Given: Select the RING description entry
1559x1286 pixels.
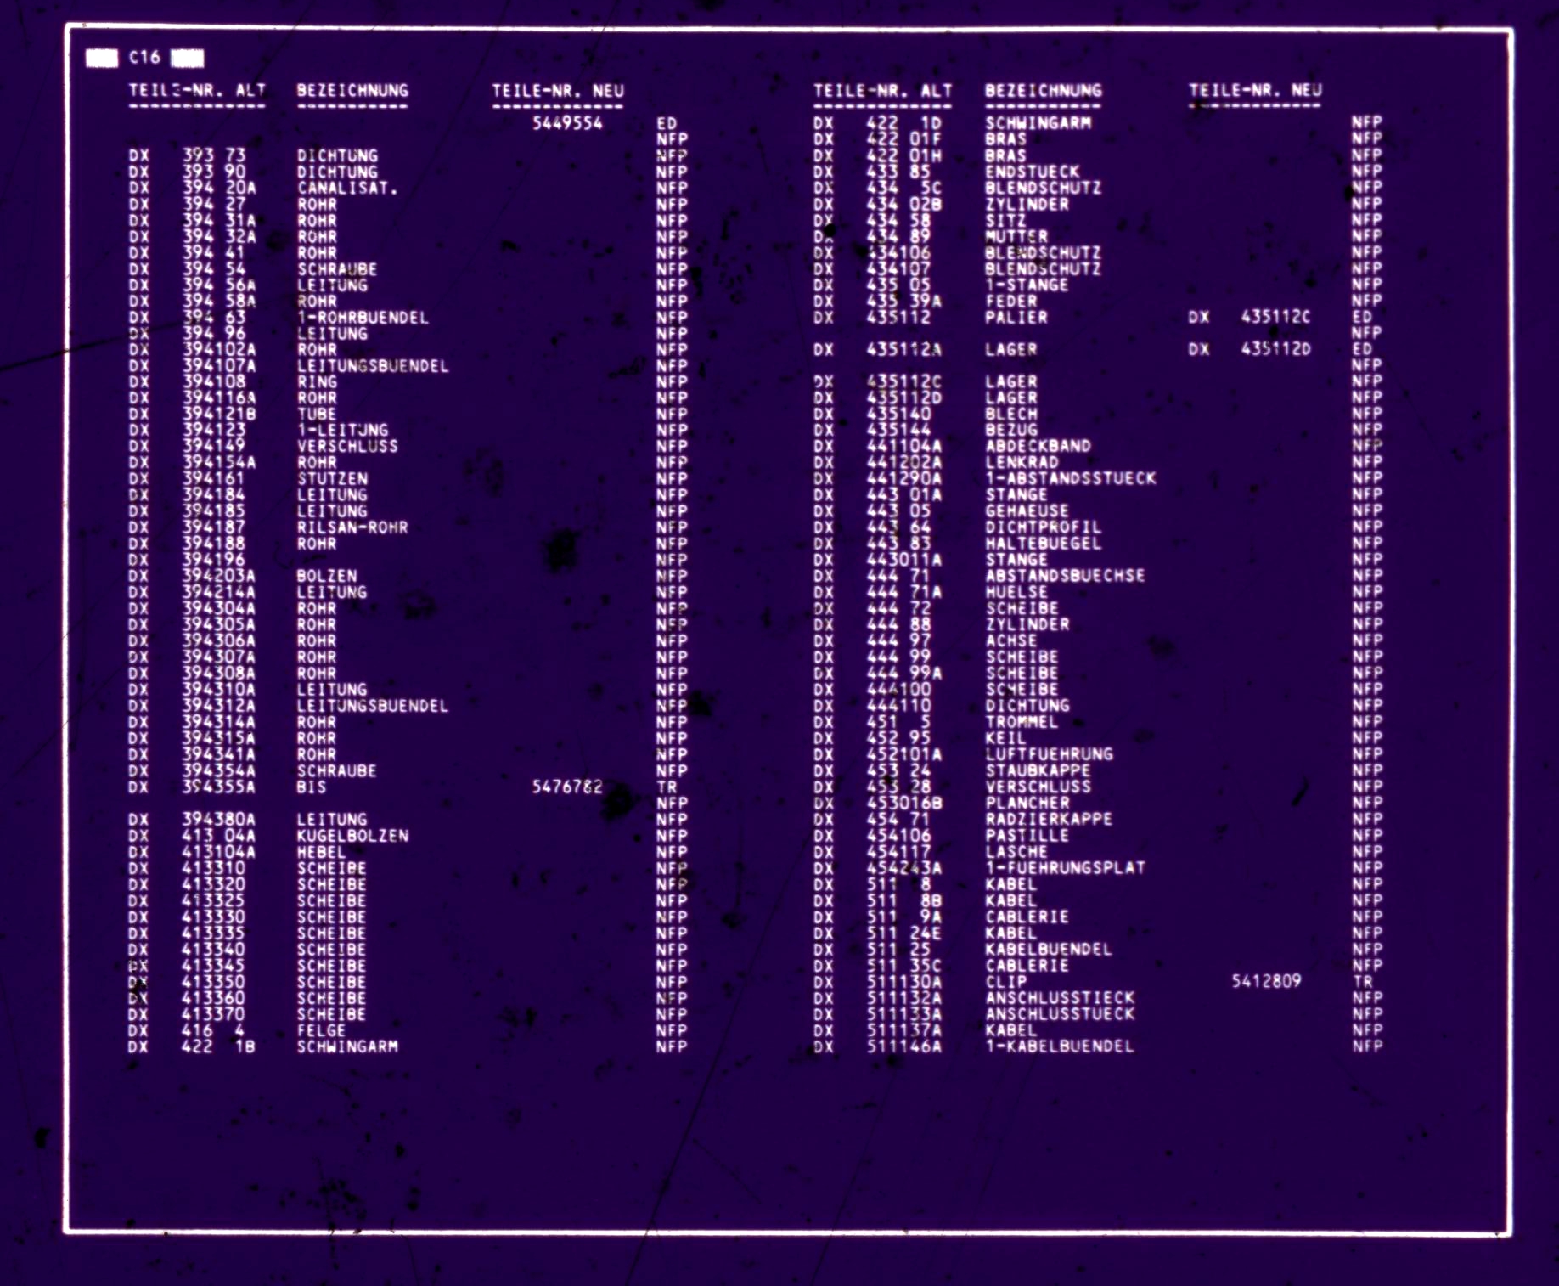Looking at the screenshot, I should click(x=317, y=382).
